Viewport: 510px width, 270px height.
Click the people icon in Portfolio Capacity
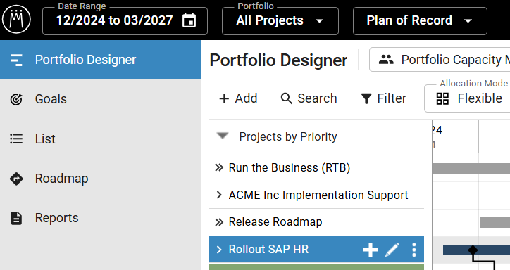[386, 60]
